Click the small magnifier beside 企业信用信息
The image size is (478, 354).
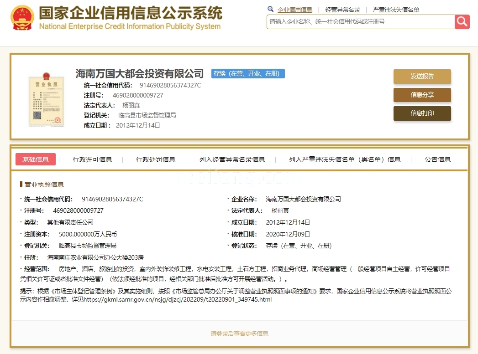coord(270,9)
